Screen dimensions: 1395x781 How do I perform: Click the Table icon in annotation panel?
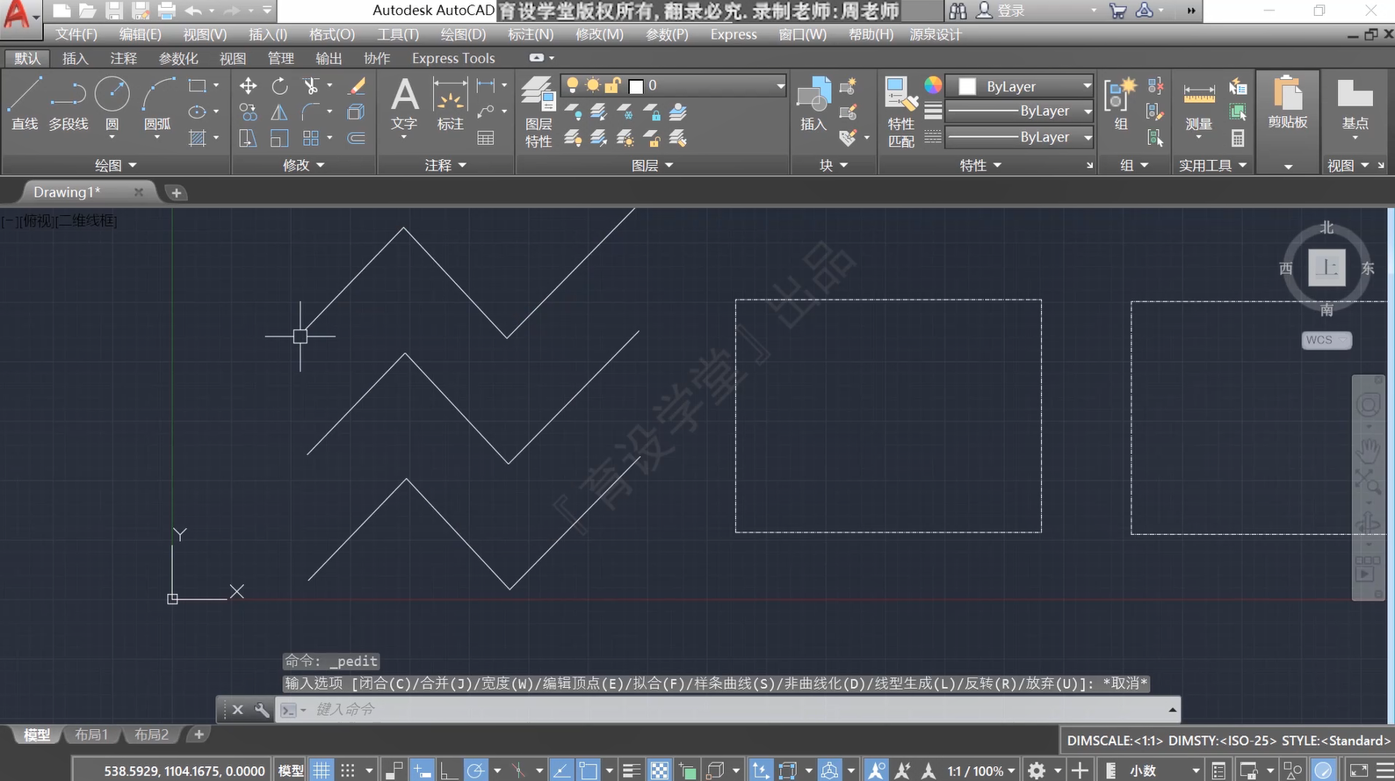(x=485, y=138)
